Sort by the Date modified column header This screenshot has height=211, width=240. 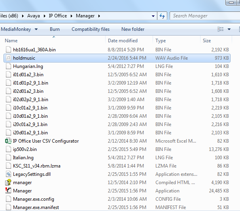(123, 41)
